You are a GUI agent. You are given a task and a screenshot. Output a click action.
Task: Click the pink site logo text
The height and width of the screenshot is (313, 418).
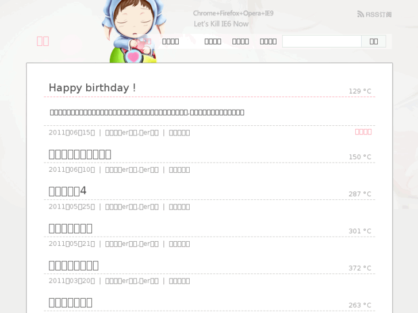click(x=43, y=41)
